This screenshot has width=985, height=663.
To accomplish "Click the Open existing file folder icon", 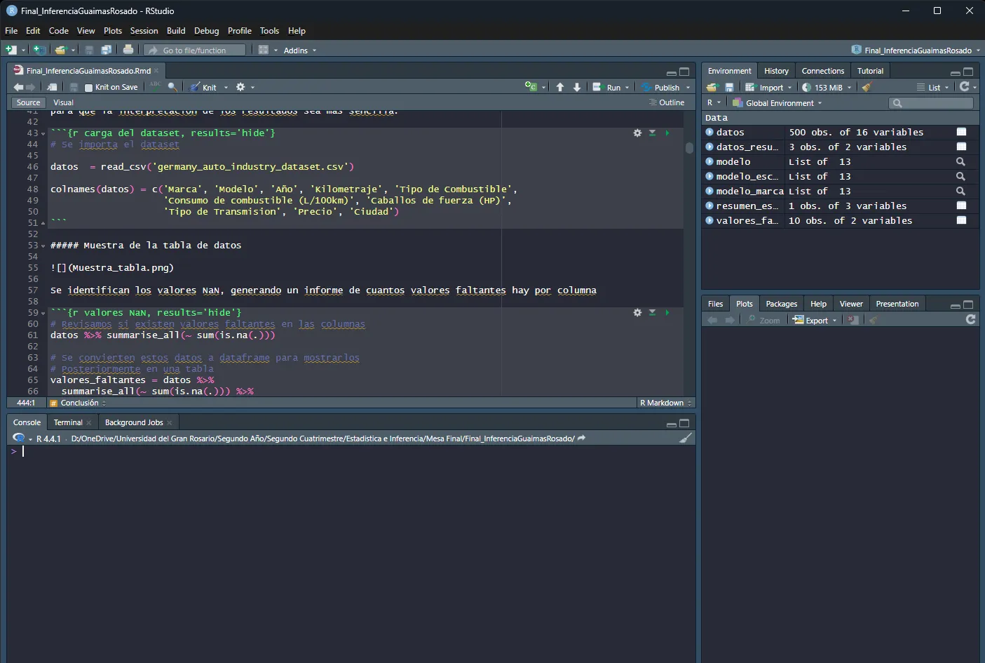I will [61, 50].
